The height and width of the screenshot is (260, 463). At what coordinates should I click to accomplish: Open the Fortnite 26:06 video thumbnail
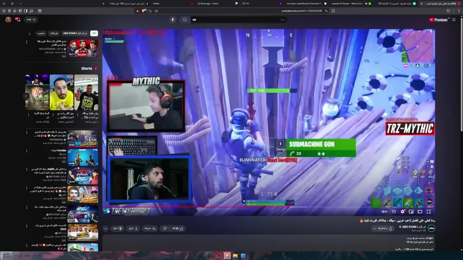(x=83, y=157)
